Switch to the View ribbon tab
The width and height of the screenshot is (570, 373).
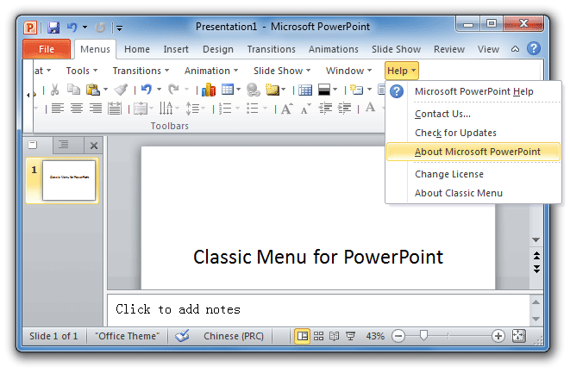[488, 49]
